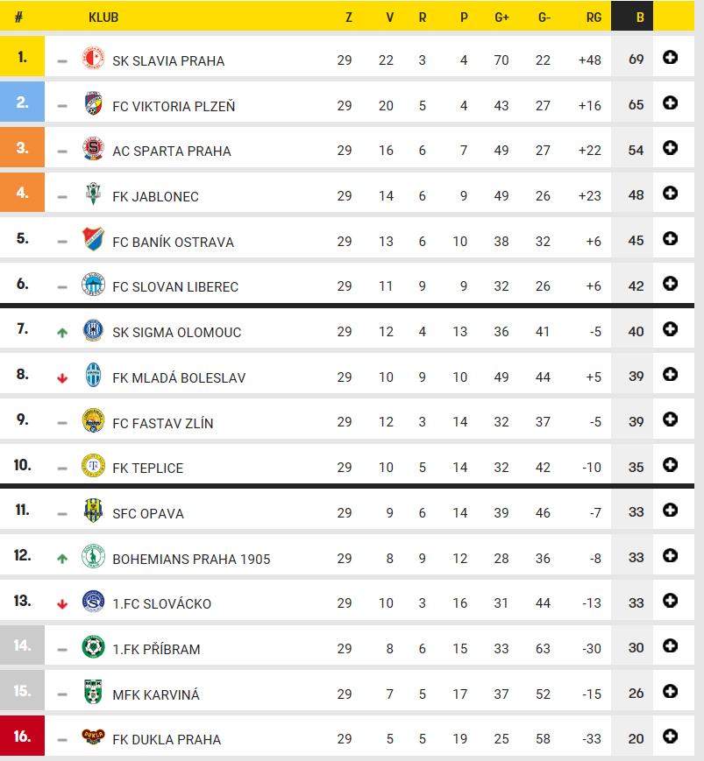
Task: Open the Bohemians Praha 1905 link
Action: point(191,559)
